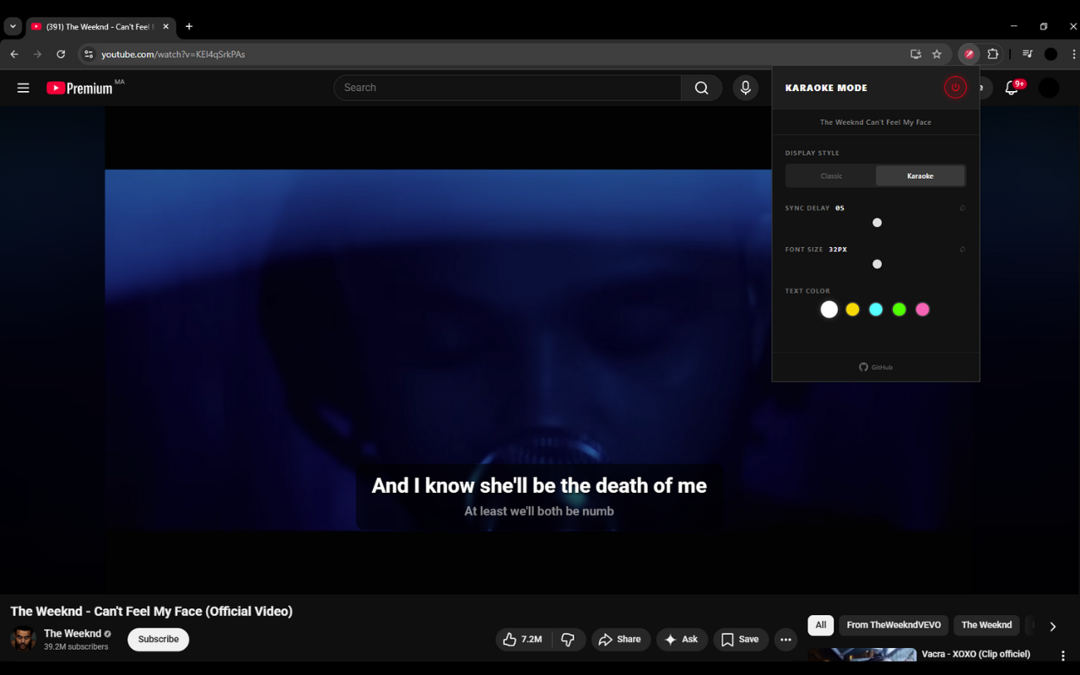Choose the white text color

[x=829, y=310]
